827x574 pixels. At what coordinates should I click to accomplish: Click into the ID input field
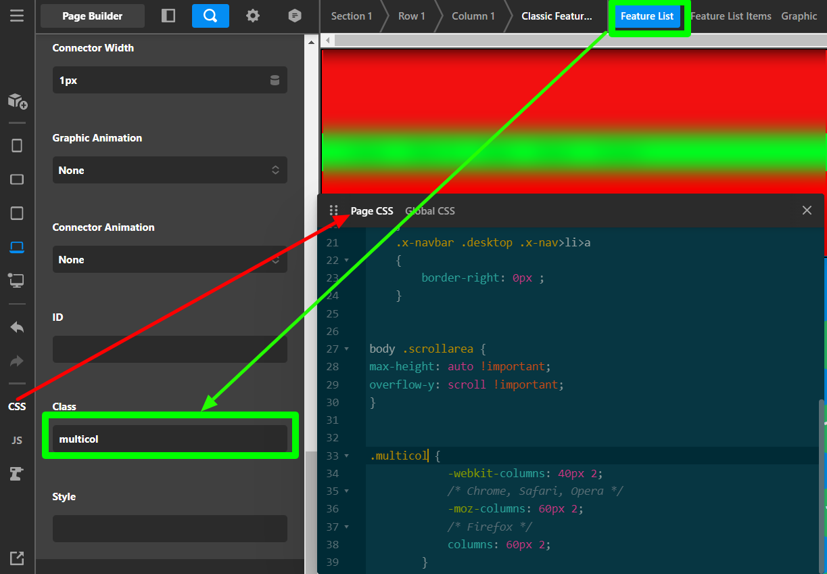click(x=170, y=349)
